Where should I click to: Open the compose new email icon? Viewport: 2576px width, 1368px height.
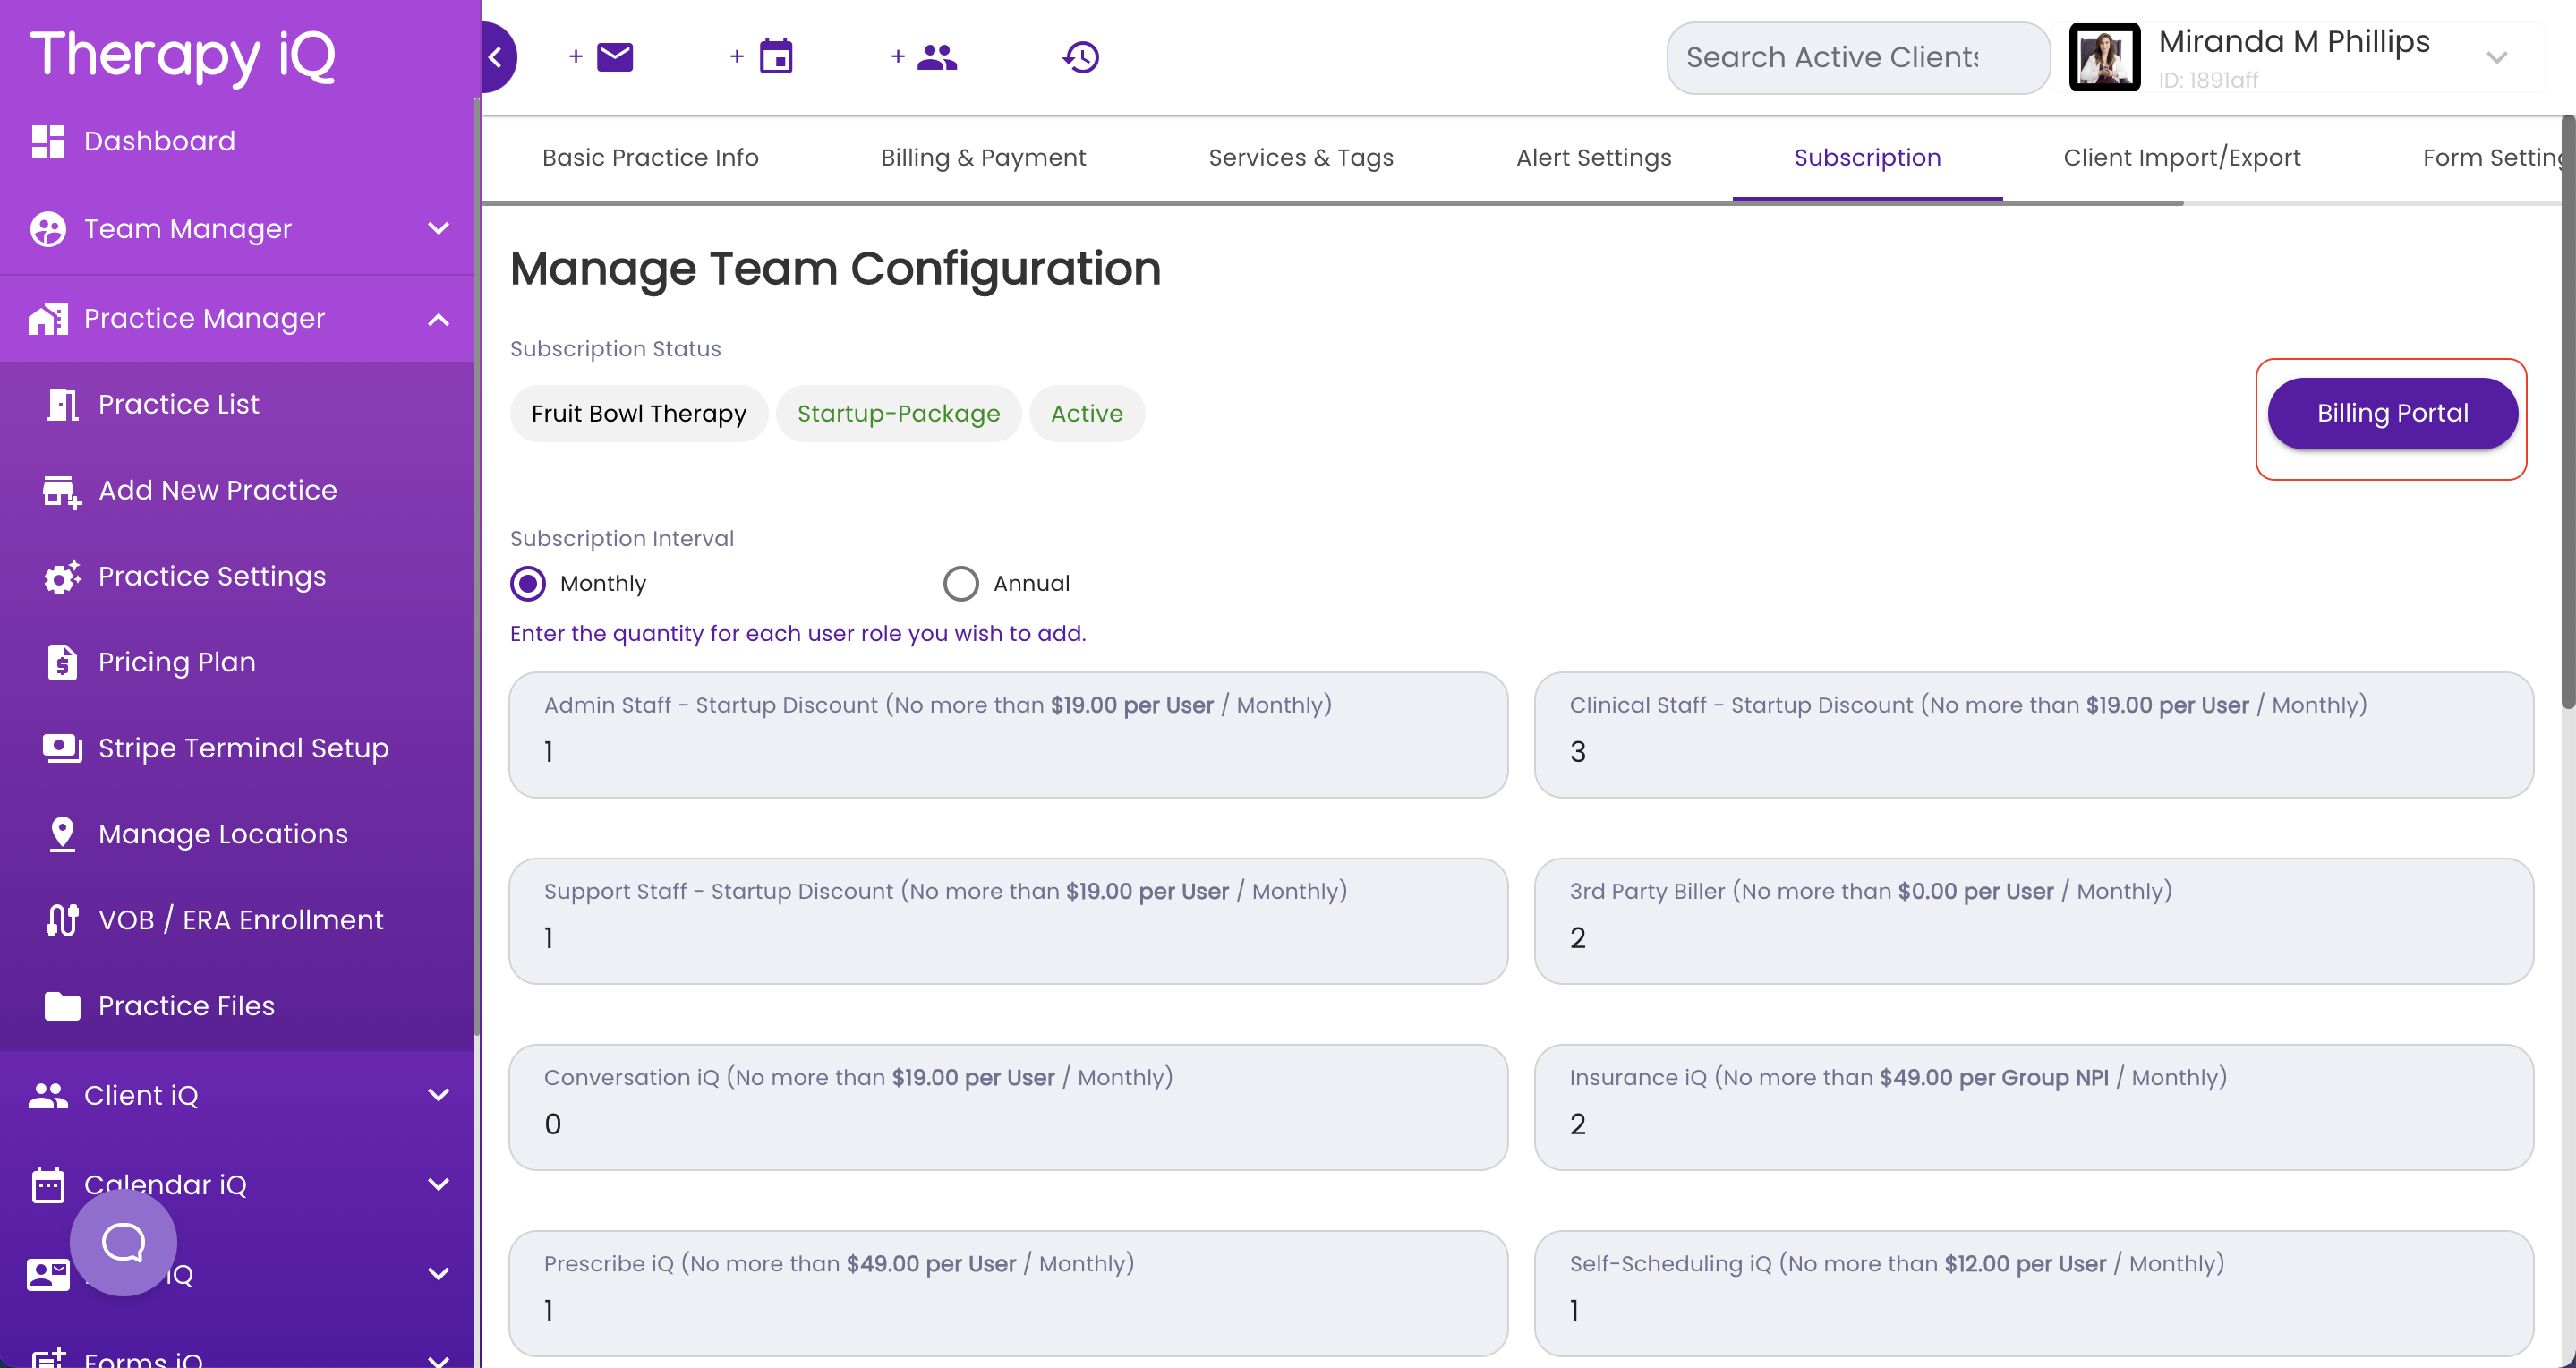pos(614,57)
